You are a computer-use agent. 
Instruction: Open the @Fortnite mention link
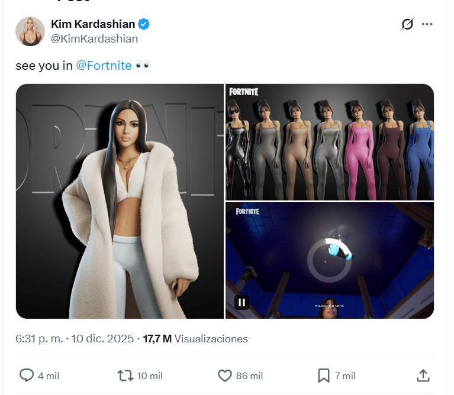click(104, 66)
